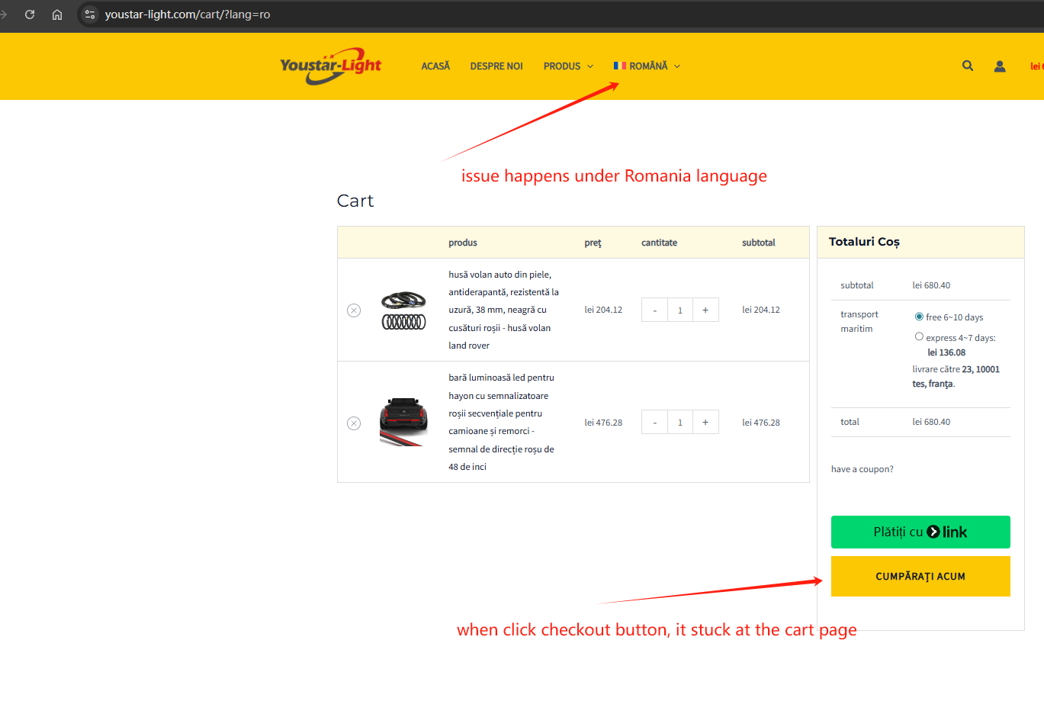Click the Youstar-Light logo

click(331, 66)
